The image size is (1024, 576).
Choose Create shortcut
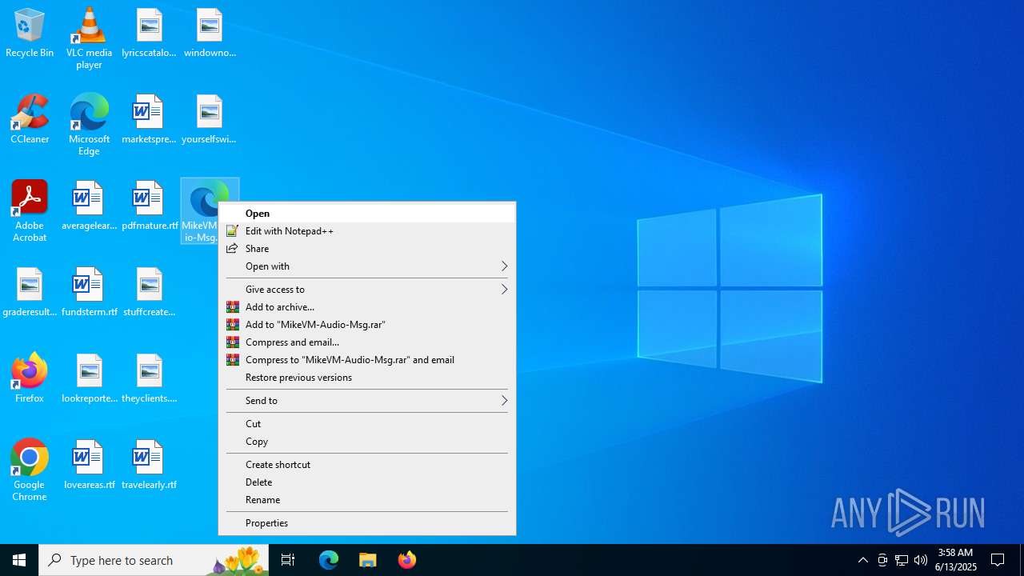[x=367, y=465]
